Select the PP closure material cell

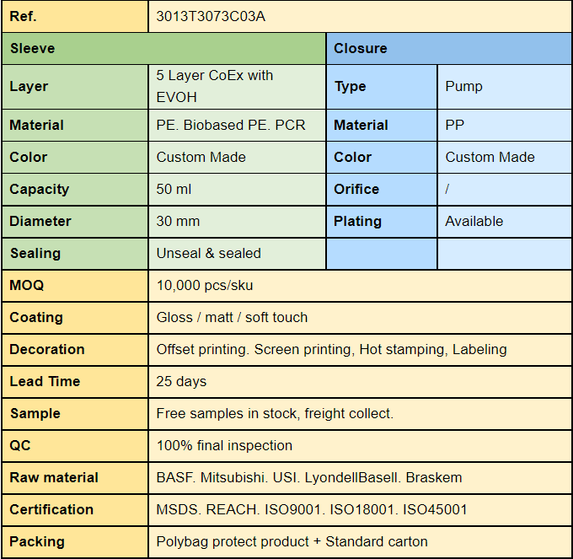(x=504, y=125)
